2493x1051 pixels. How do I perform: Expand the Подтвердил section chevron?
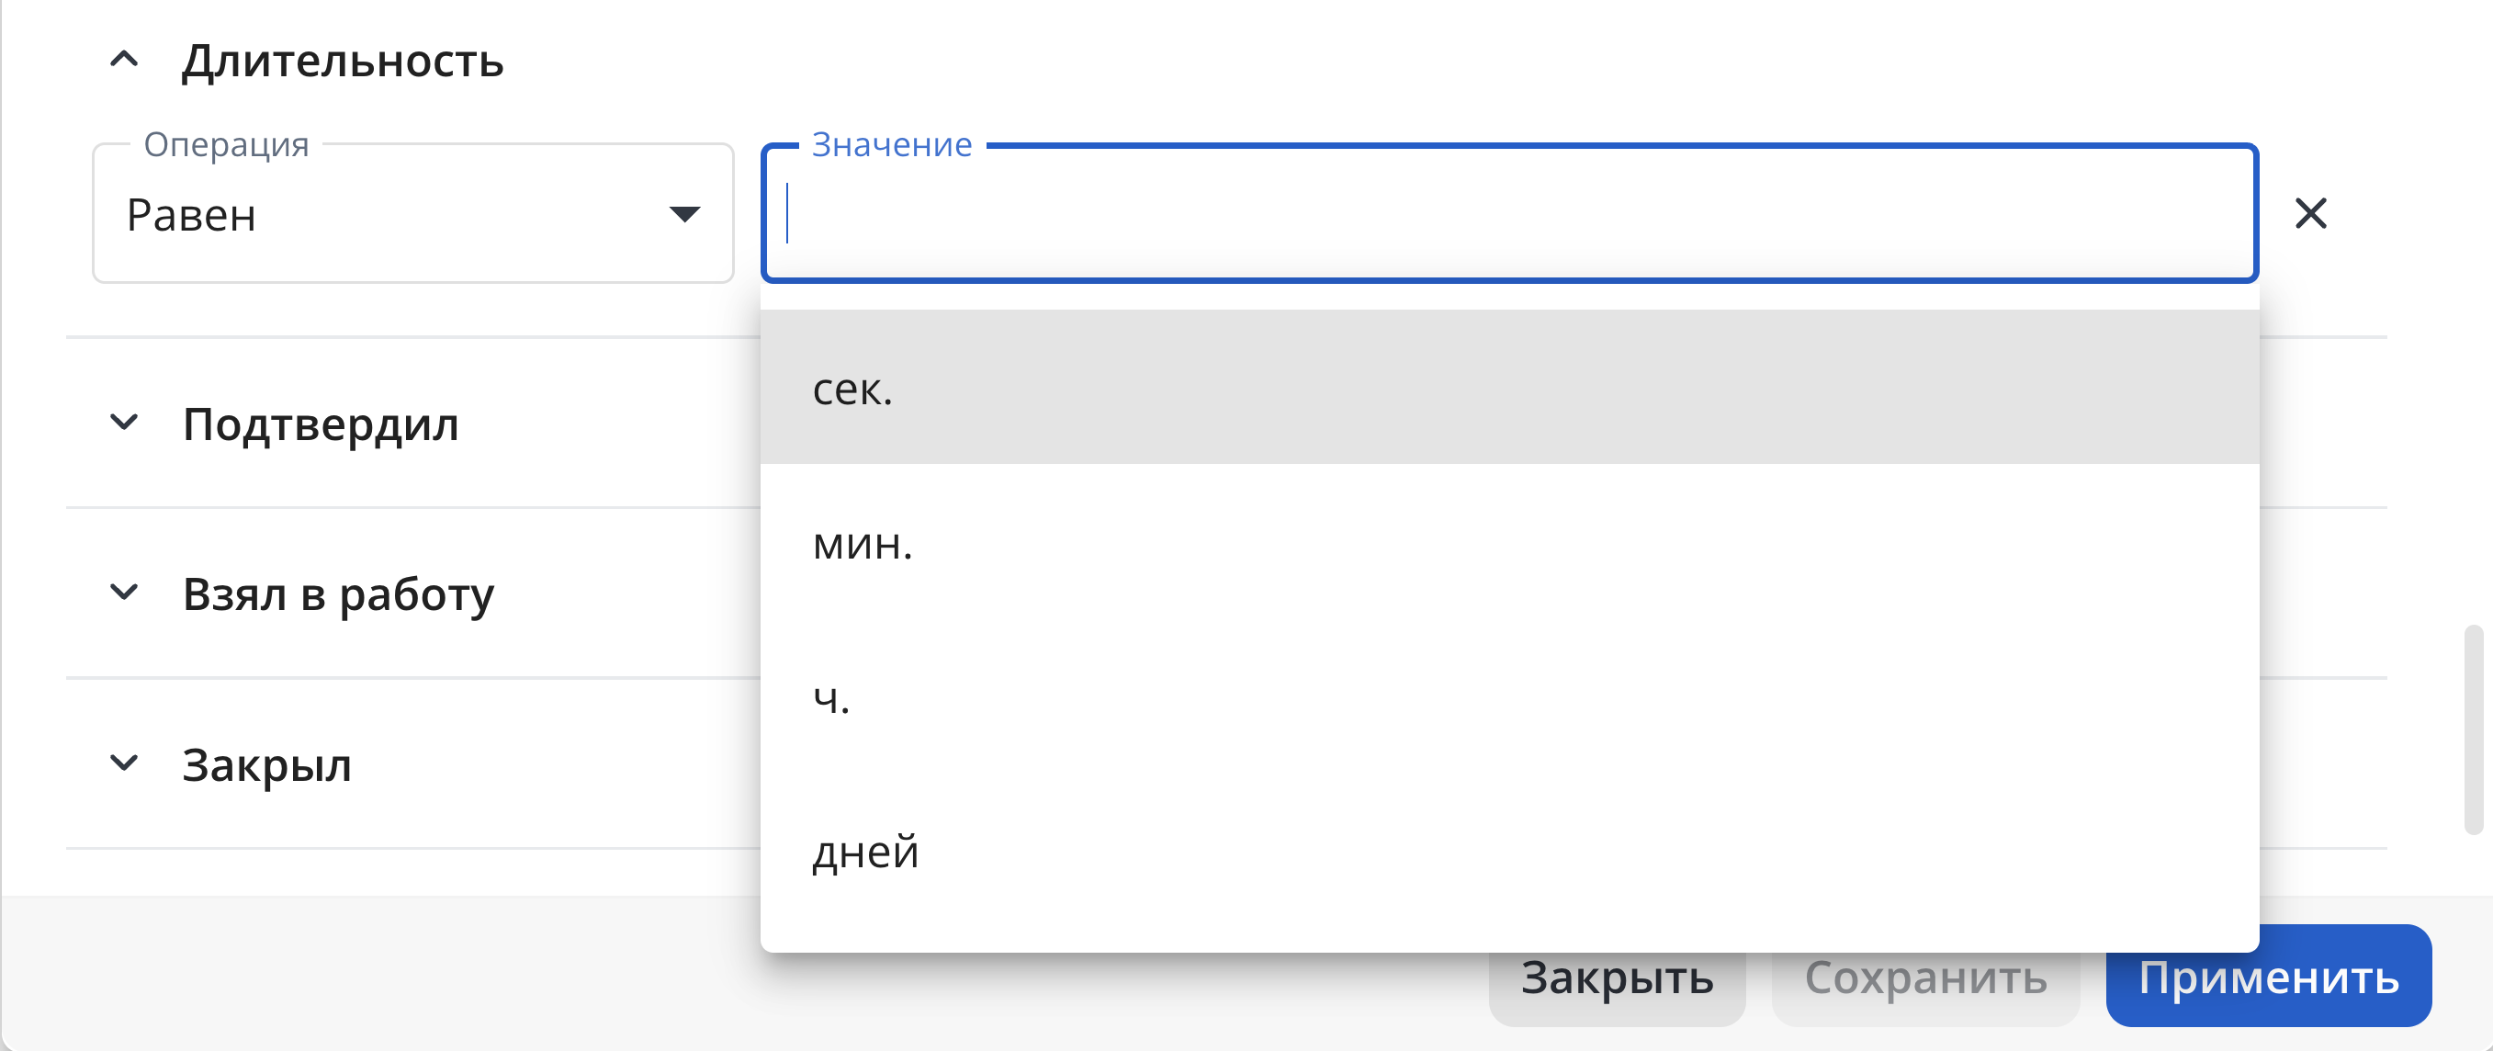pos(124,423)
